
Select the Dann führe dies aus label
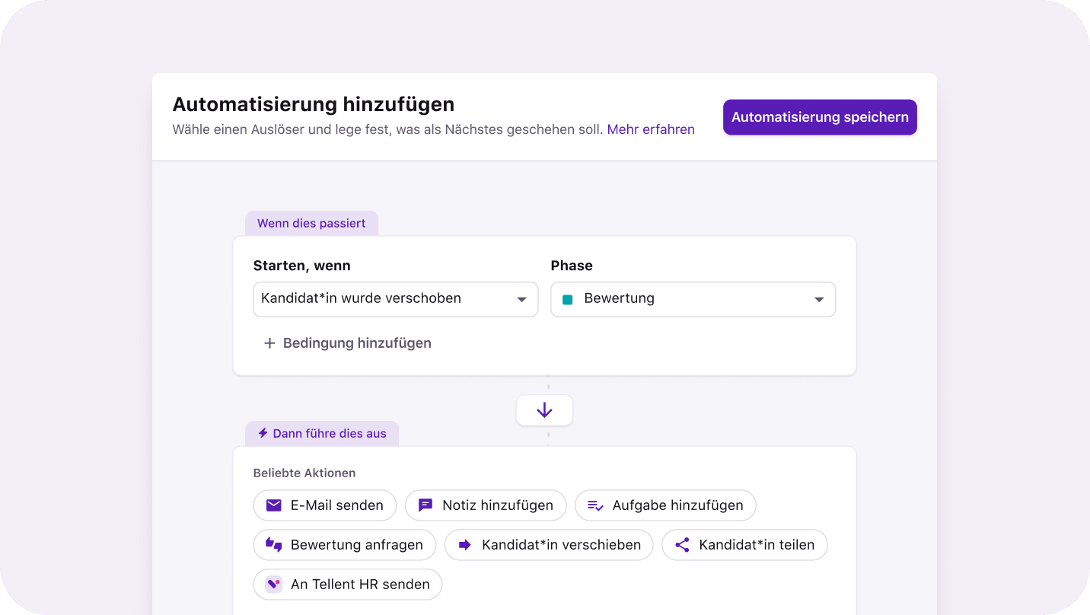329,433
